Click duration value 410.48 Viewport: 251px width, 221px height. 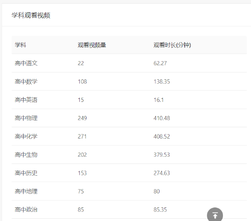pyautogui.click(x=162, y=118)
